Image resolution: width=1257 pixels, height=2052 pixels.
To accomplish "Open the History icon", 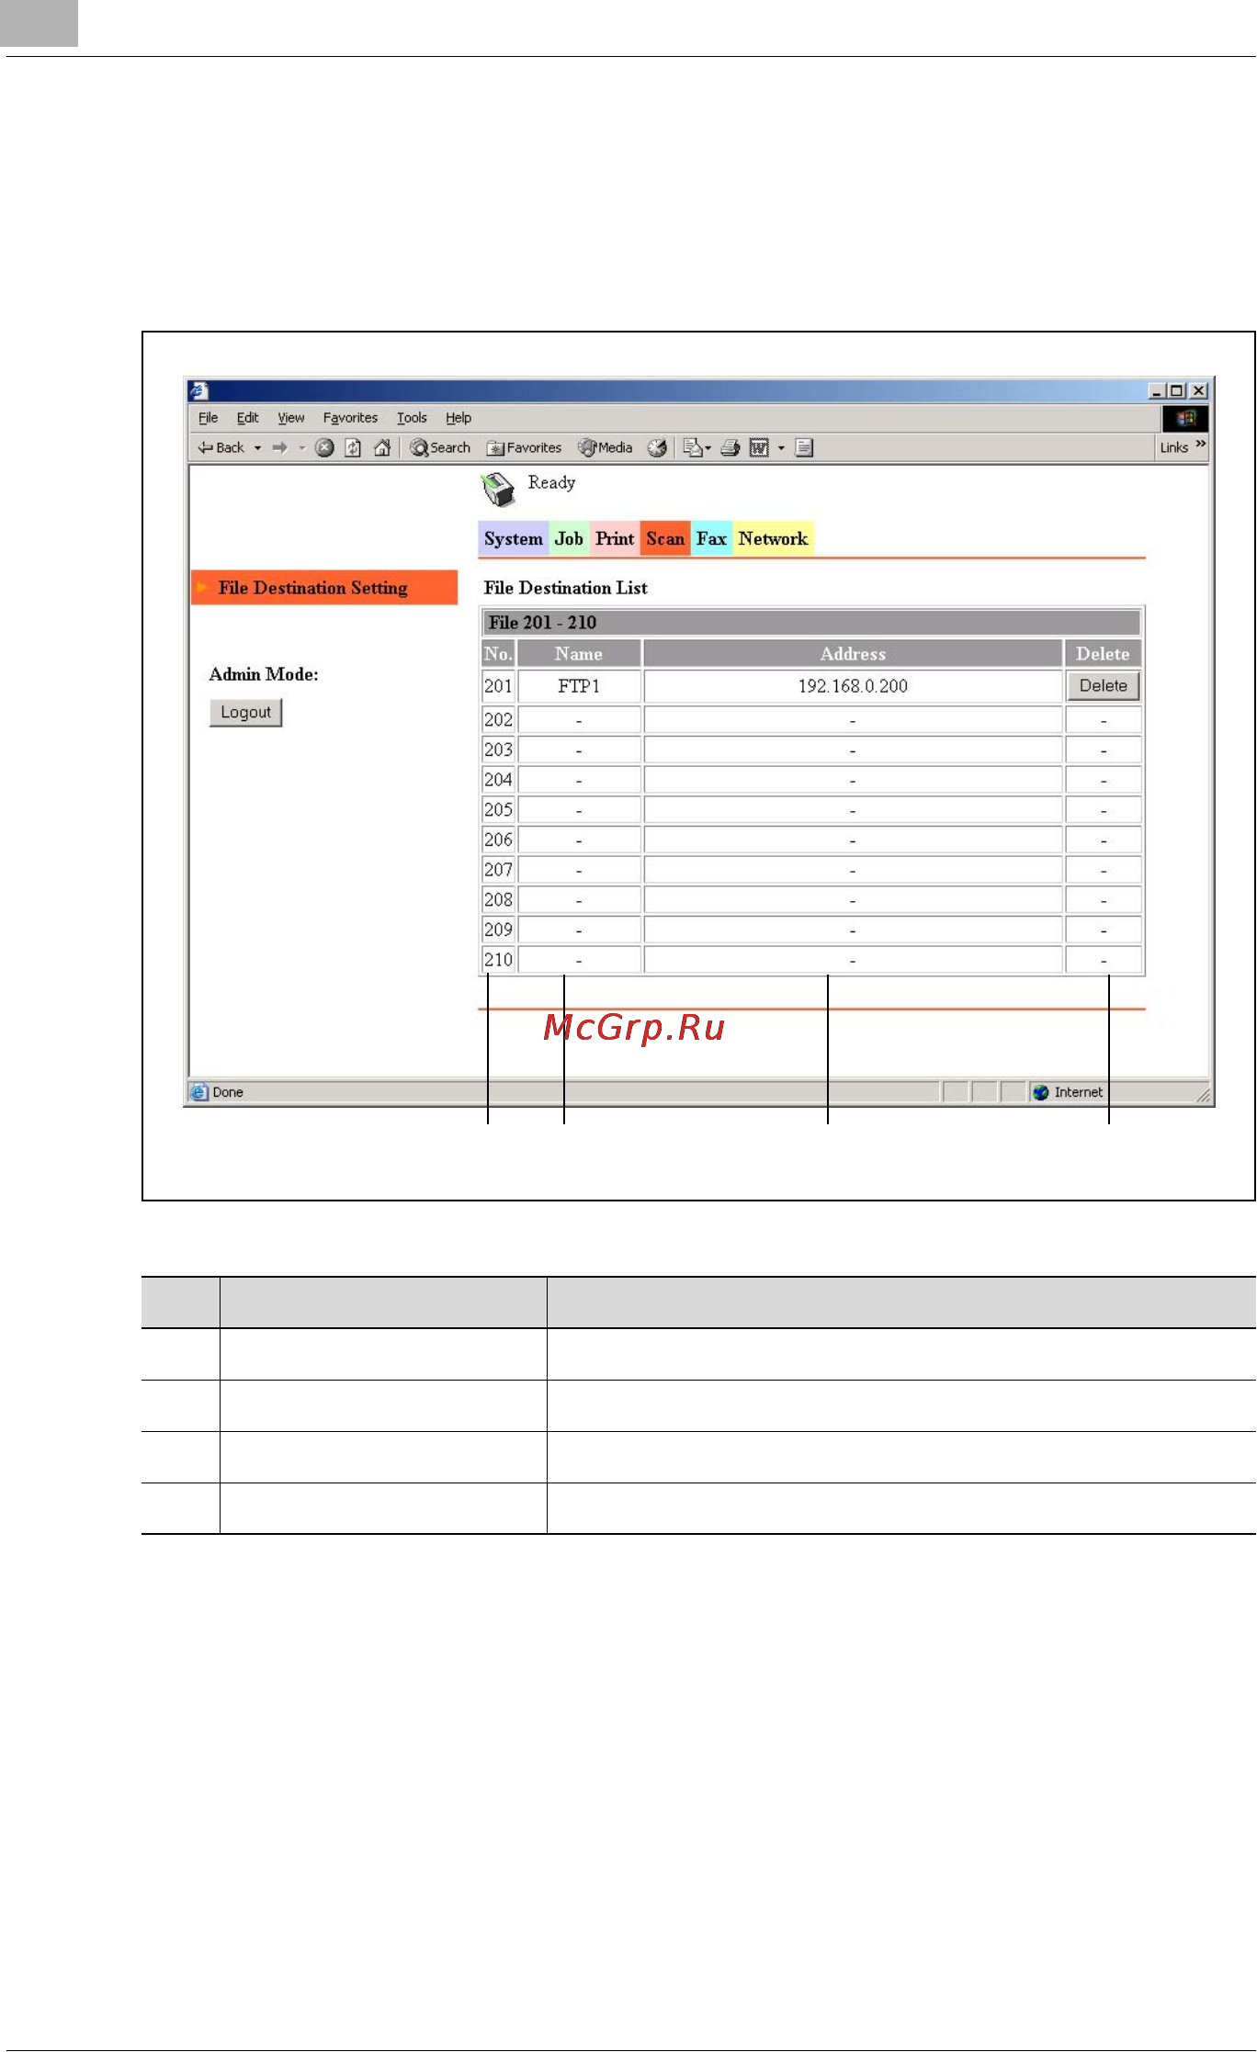I will point(657,447).
